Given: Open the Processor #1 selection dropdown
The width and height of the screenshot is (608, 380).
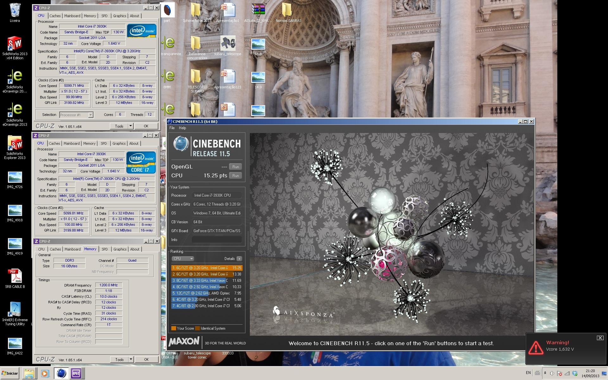Looking at the screenshot, I should pos(76,115).
